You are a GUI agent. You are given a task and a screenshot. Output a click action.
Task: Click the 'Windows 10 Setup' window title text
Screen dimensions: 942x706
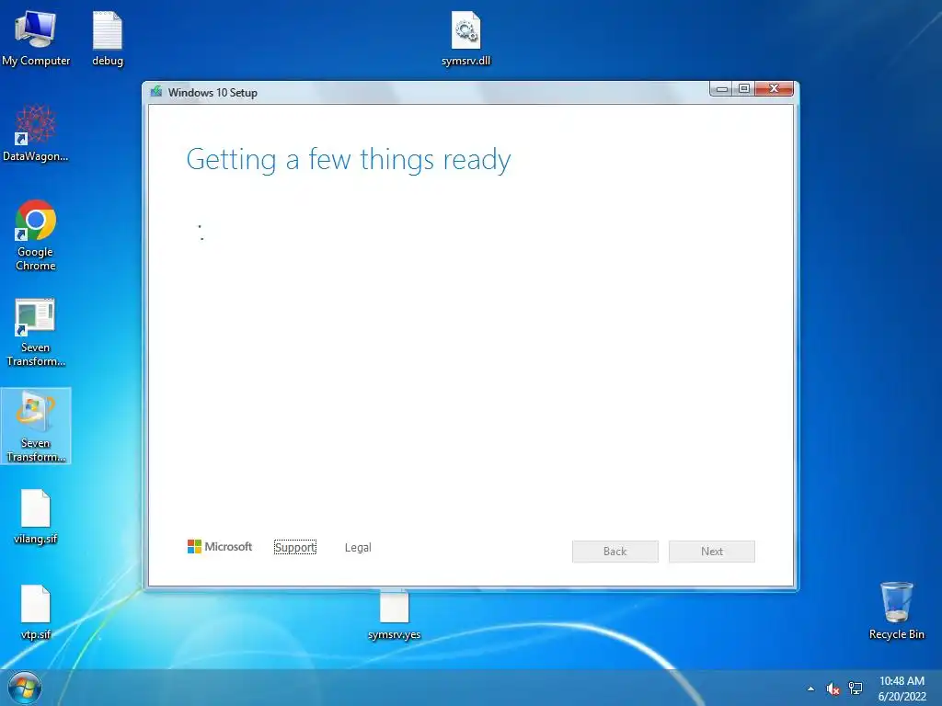tap(213, 93)
